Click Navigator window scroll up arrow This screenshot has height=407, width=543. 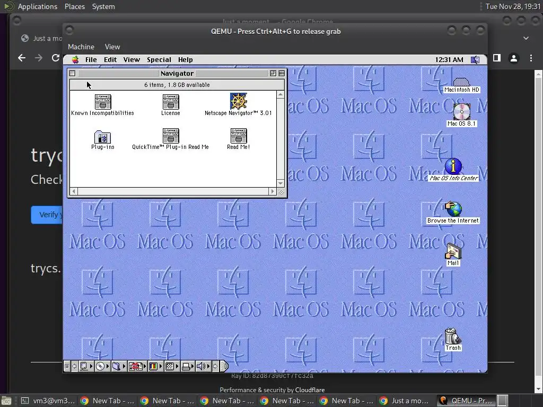point(281,94)
